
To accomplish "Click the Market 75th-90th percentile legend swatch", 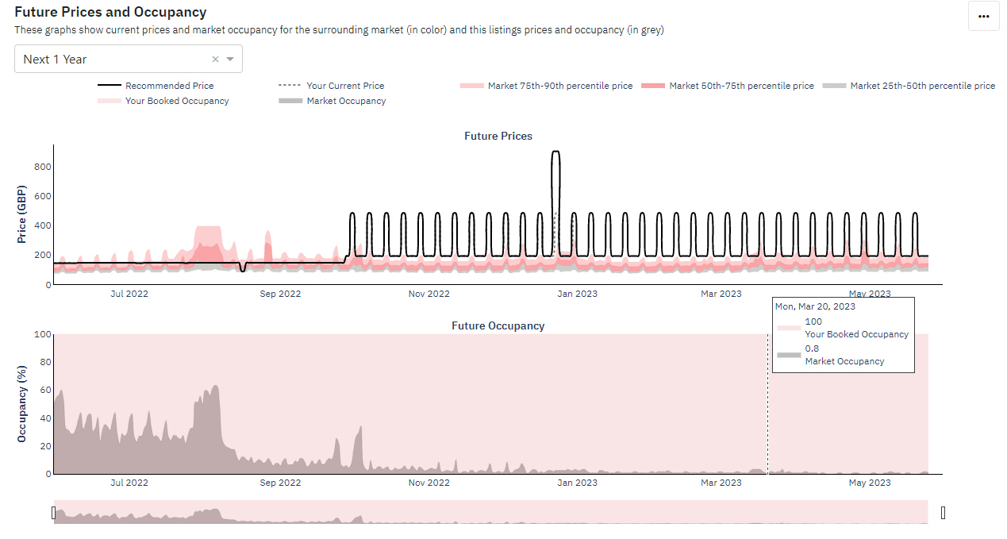I will tap(471, 85).
